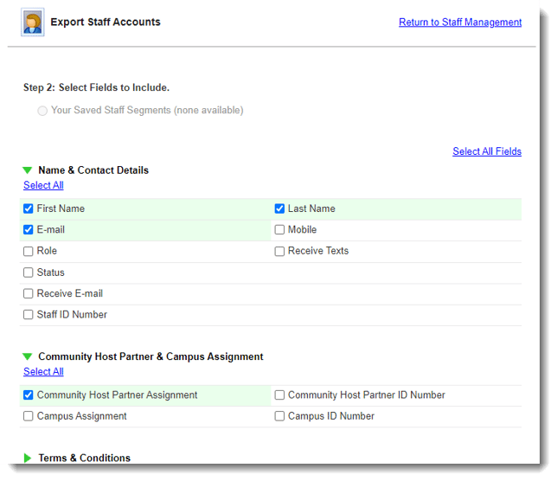
Task: Check the Status field checkbox
Action: click(29, 273)
